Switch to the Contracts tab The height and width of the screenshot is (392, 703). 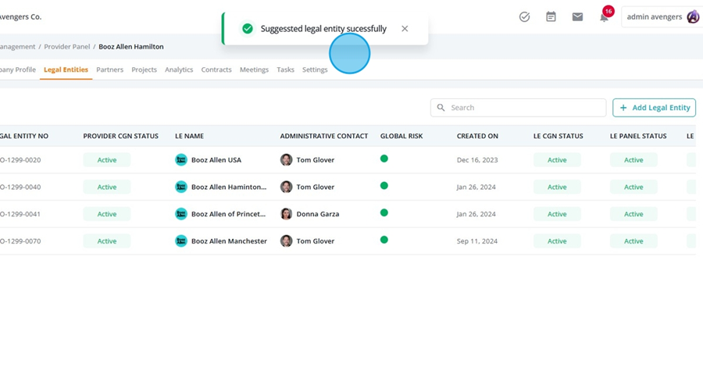tap(216, 69)
